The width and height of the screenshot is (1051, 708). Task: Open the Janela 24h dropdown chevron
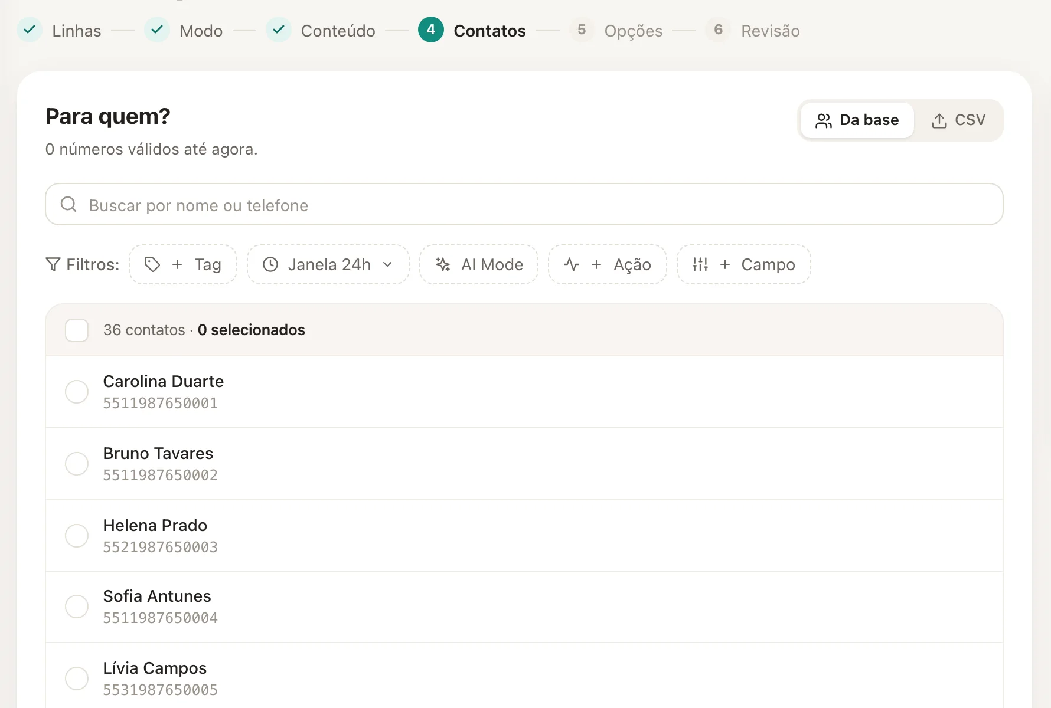pyautogui.click(x=387, y=264)
